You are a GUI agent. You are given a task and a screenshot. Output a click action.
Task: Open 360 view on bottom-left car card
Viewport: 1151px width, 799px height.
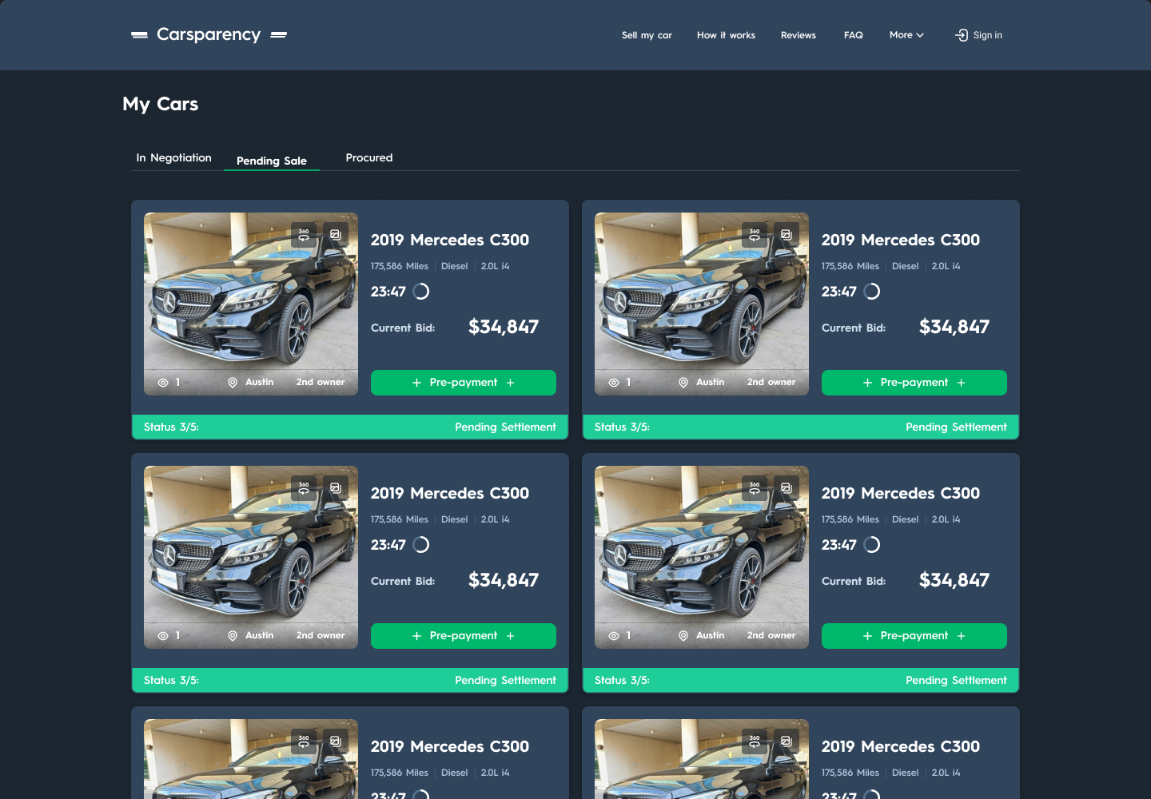click(x=304, y=741)
